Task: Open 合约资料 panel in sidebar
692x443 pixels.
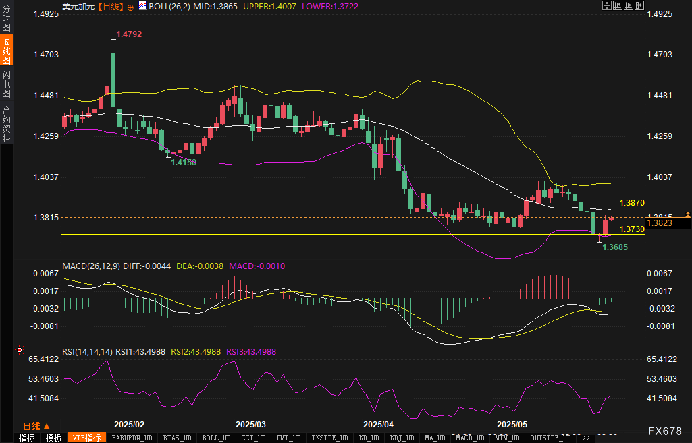Action: [x=6, y=123]
